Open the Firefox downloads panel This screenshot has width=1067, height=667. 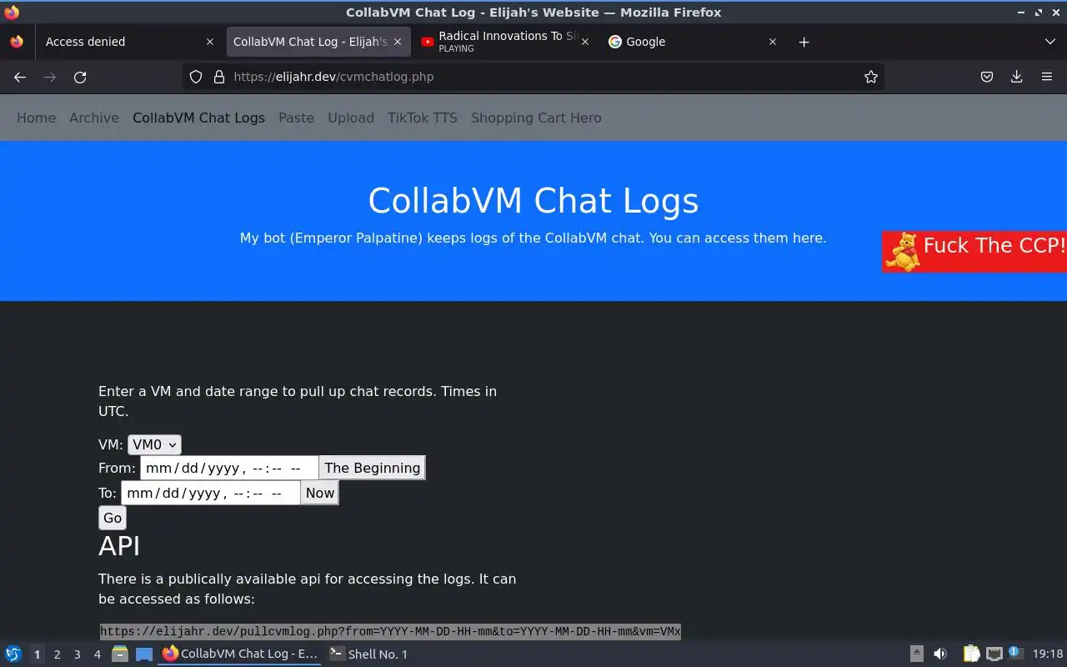pos(1017,77)
